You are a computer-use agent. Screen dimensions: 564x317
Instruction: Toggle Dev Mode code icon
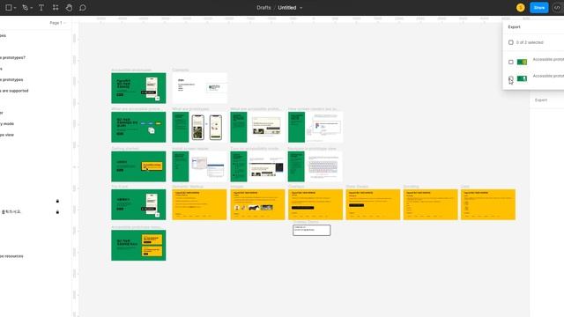point(557,8)
